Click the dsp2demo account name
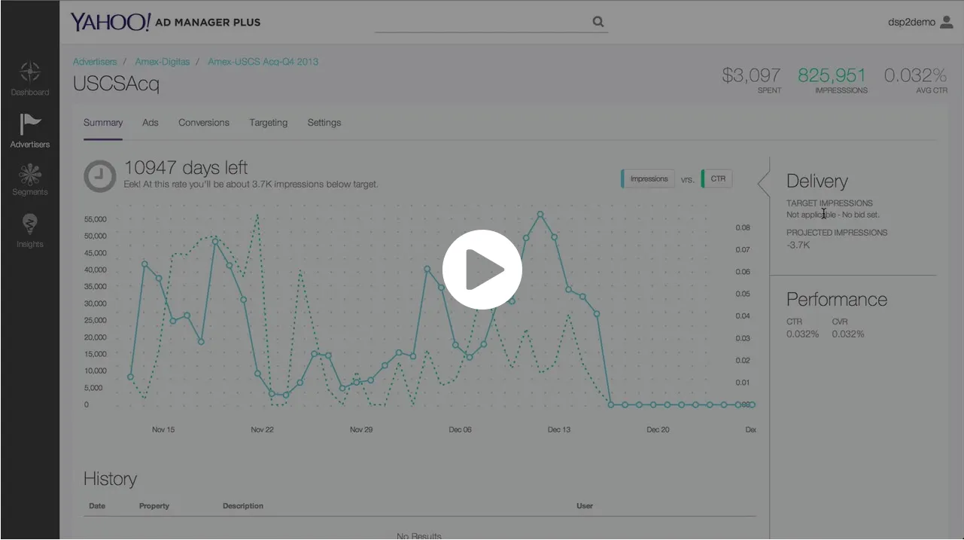This screenshot has height=540, width=964. coord(911,23)
